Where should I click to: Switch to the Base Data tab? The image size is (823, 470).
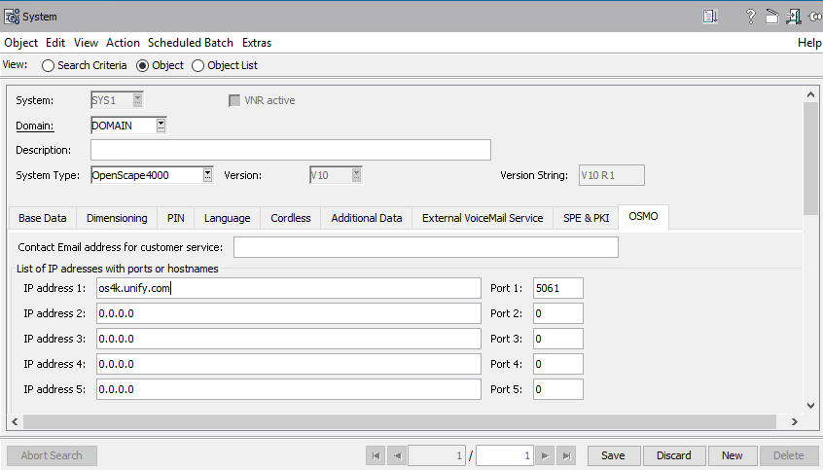(x=43, y=219)
